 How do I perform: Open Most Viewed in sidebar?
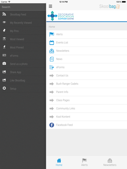coord(23,39)
